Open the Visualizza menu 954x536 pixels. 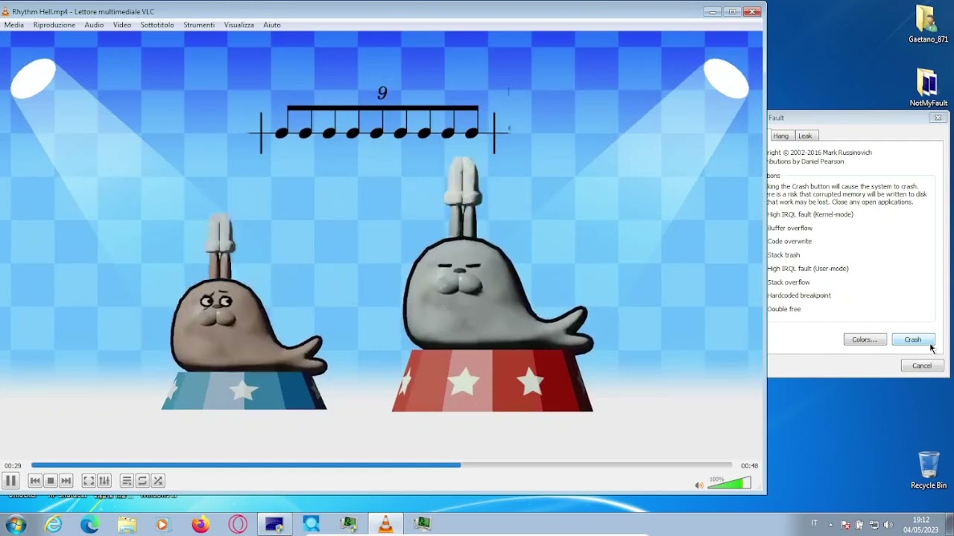click(239, 25)
